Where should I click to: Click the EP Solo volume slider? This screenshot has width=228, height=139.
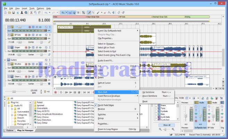point(19,42)
